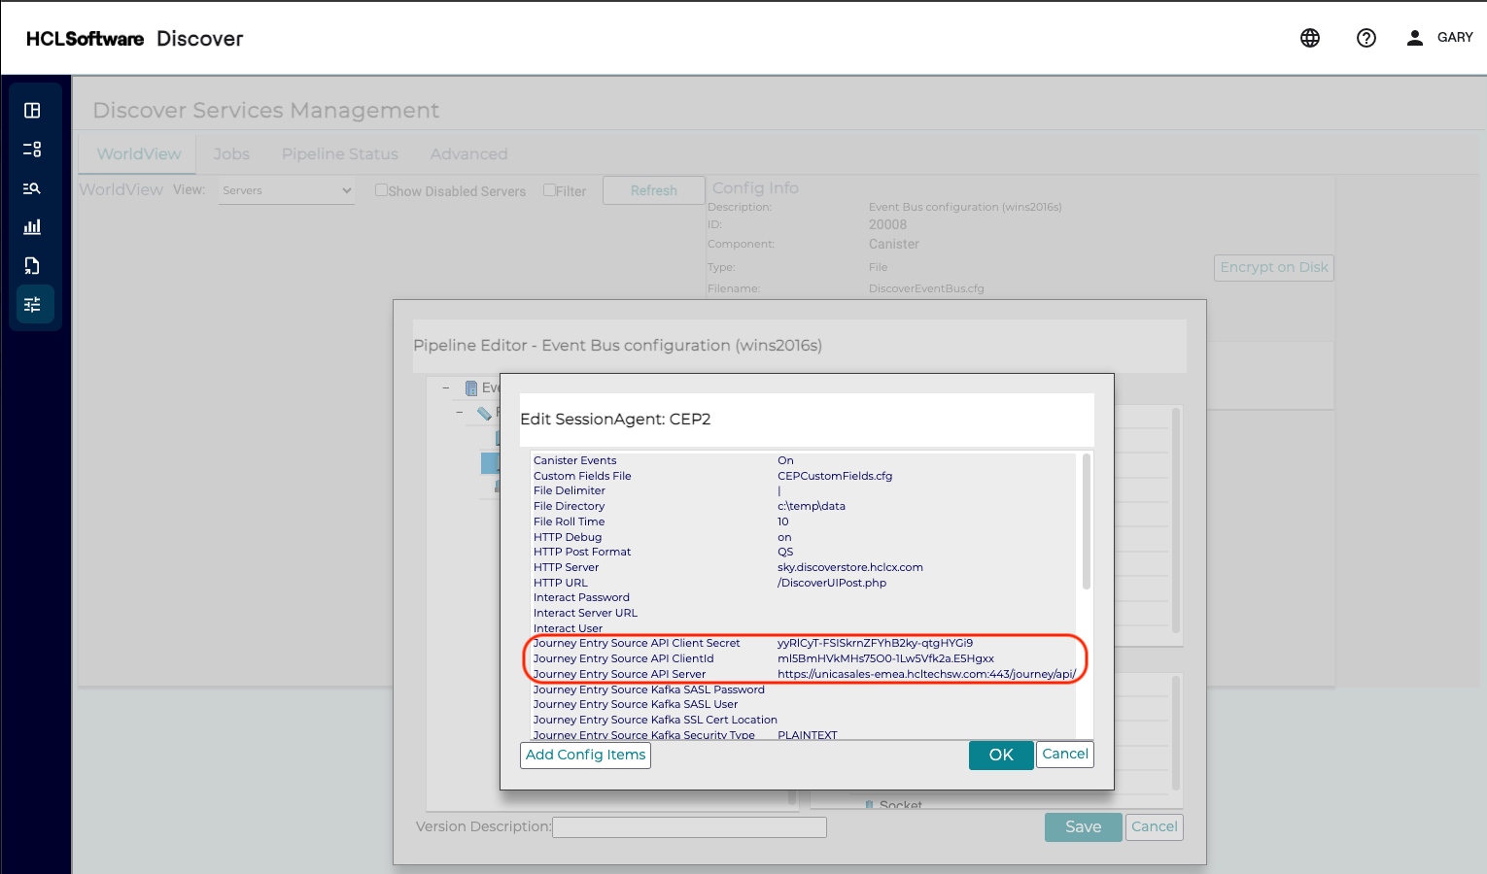1487x874 pixels.
Task: Click the Pipeline Editor upper right panel scrollbar
Action: [1176, 520]
